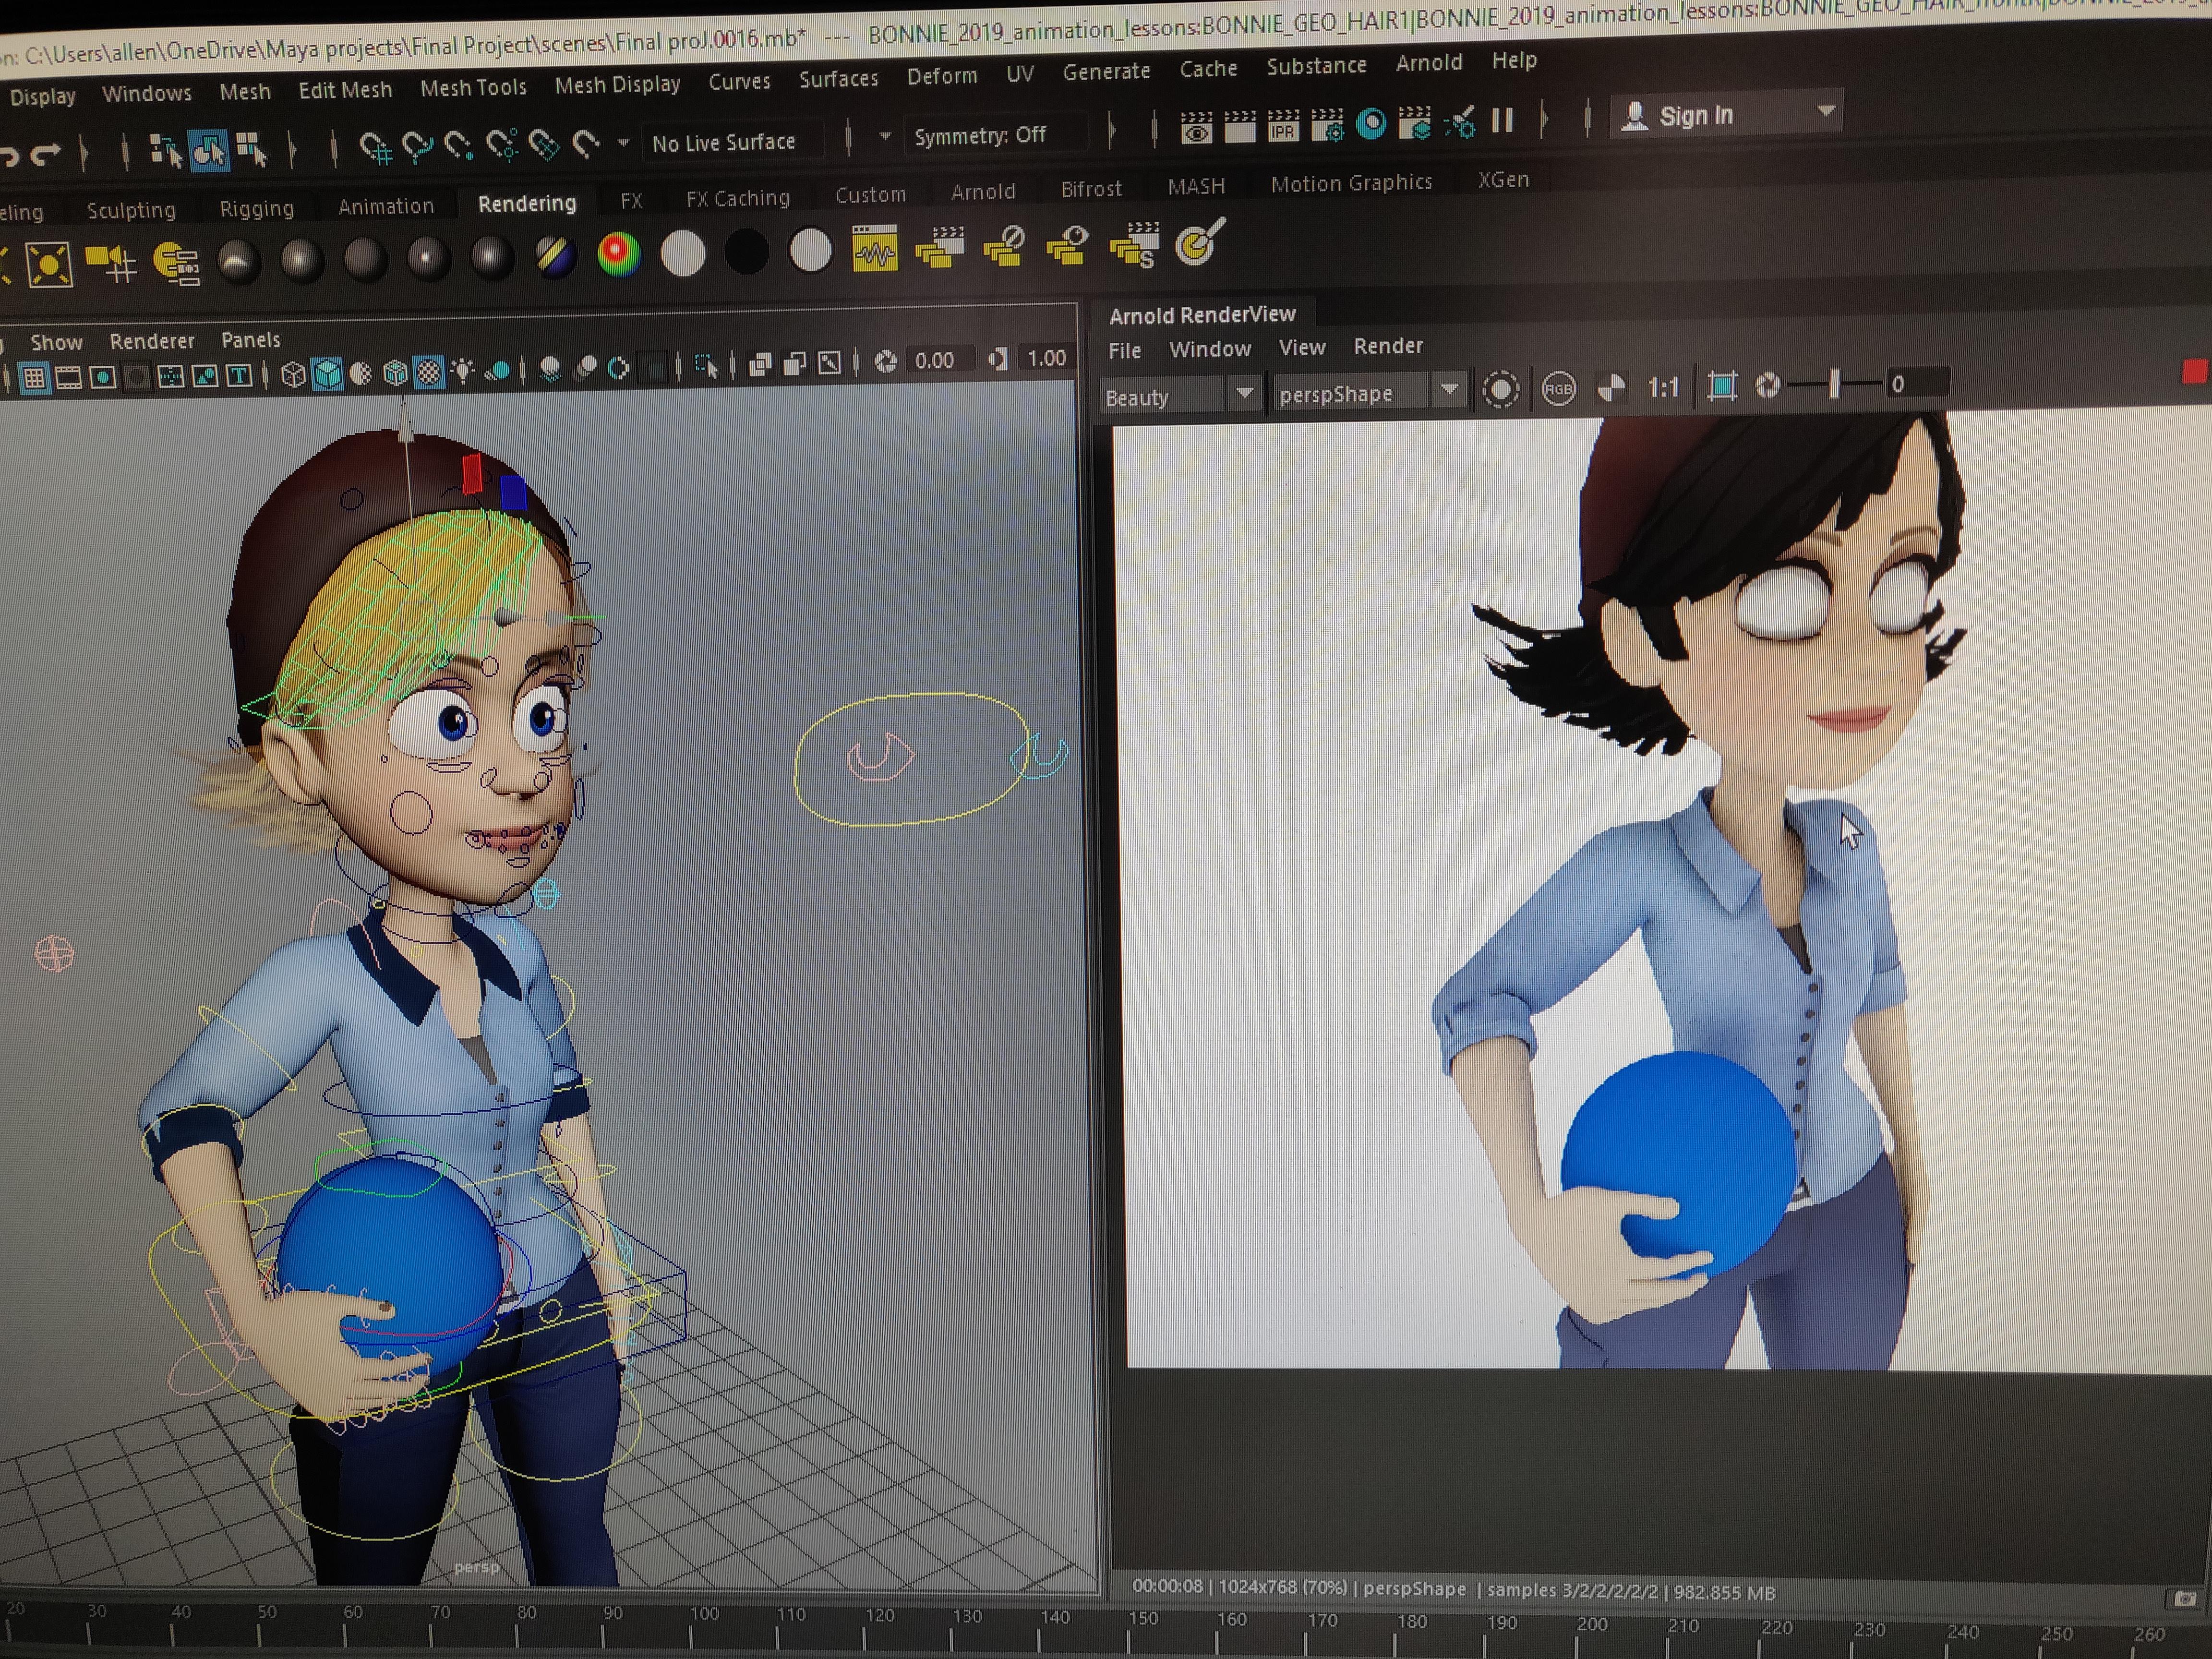Switch to the XGen shelf tab

point(1503,180)
